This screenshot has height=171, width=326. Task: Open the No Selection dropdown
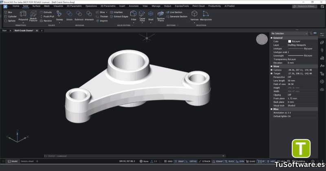click(289, 33)
